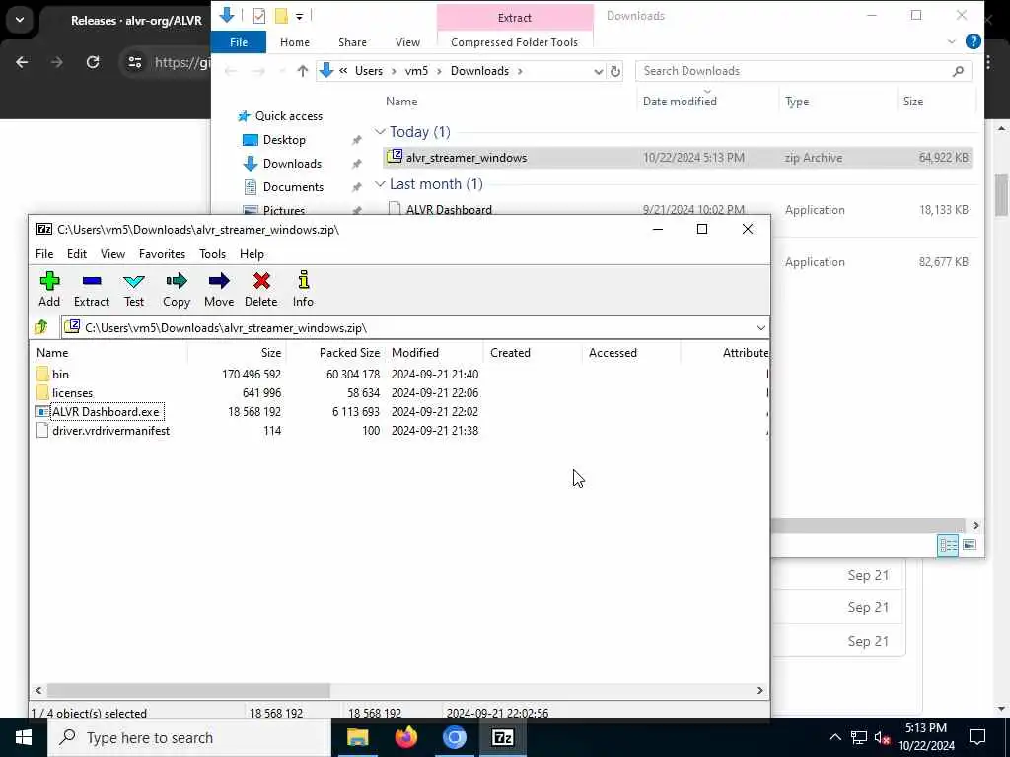This screenshot has height=757, width=1010.
Task: Sort 7-Zip list by Created column
Action: tap(533, 353)
